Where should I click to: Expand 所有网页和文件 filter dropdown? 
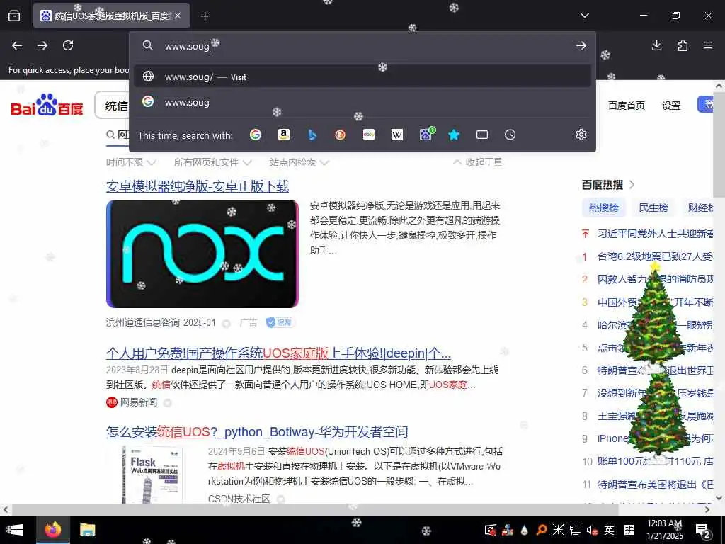coord(212,162)
